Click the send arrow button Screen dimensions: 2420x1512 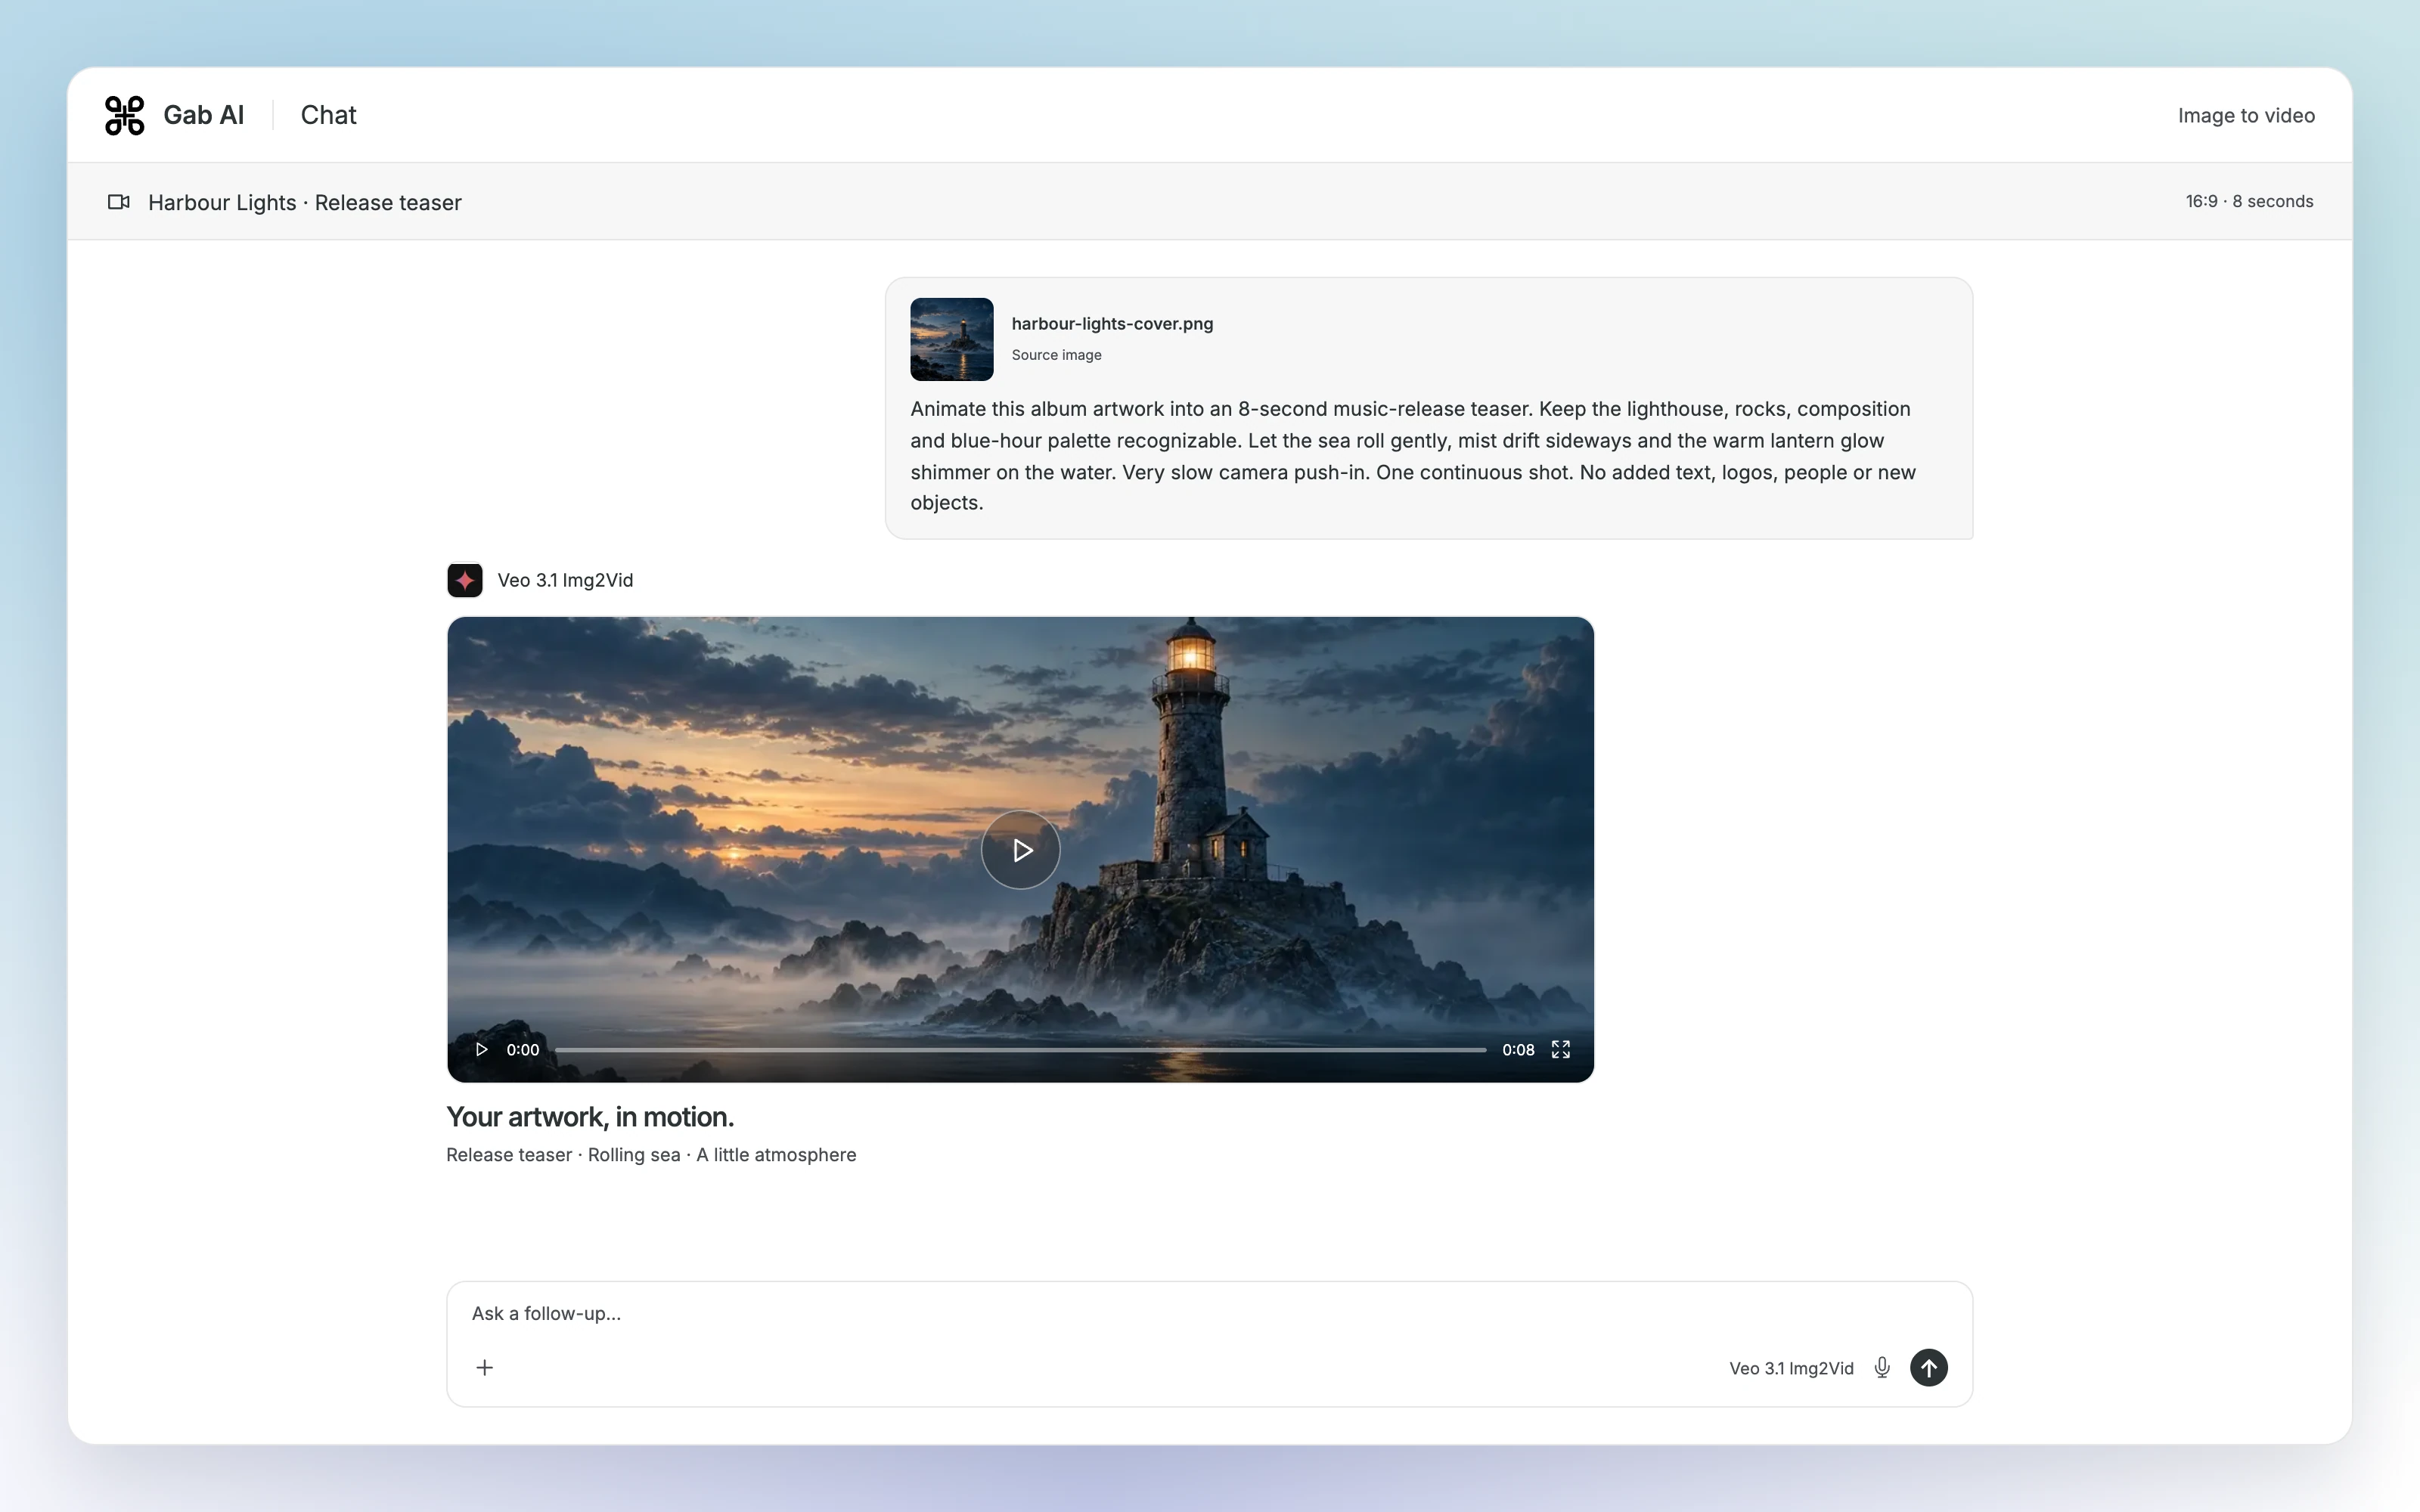(x=1928, y=1367)
